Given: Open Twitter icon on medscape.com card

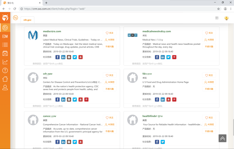Looking at the screenshot, I should pyautogui.click(x=75, y=57).
